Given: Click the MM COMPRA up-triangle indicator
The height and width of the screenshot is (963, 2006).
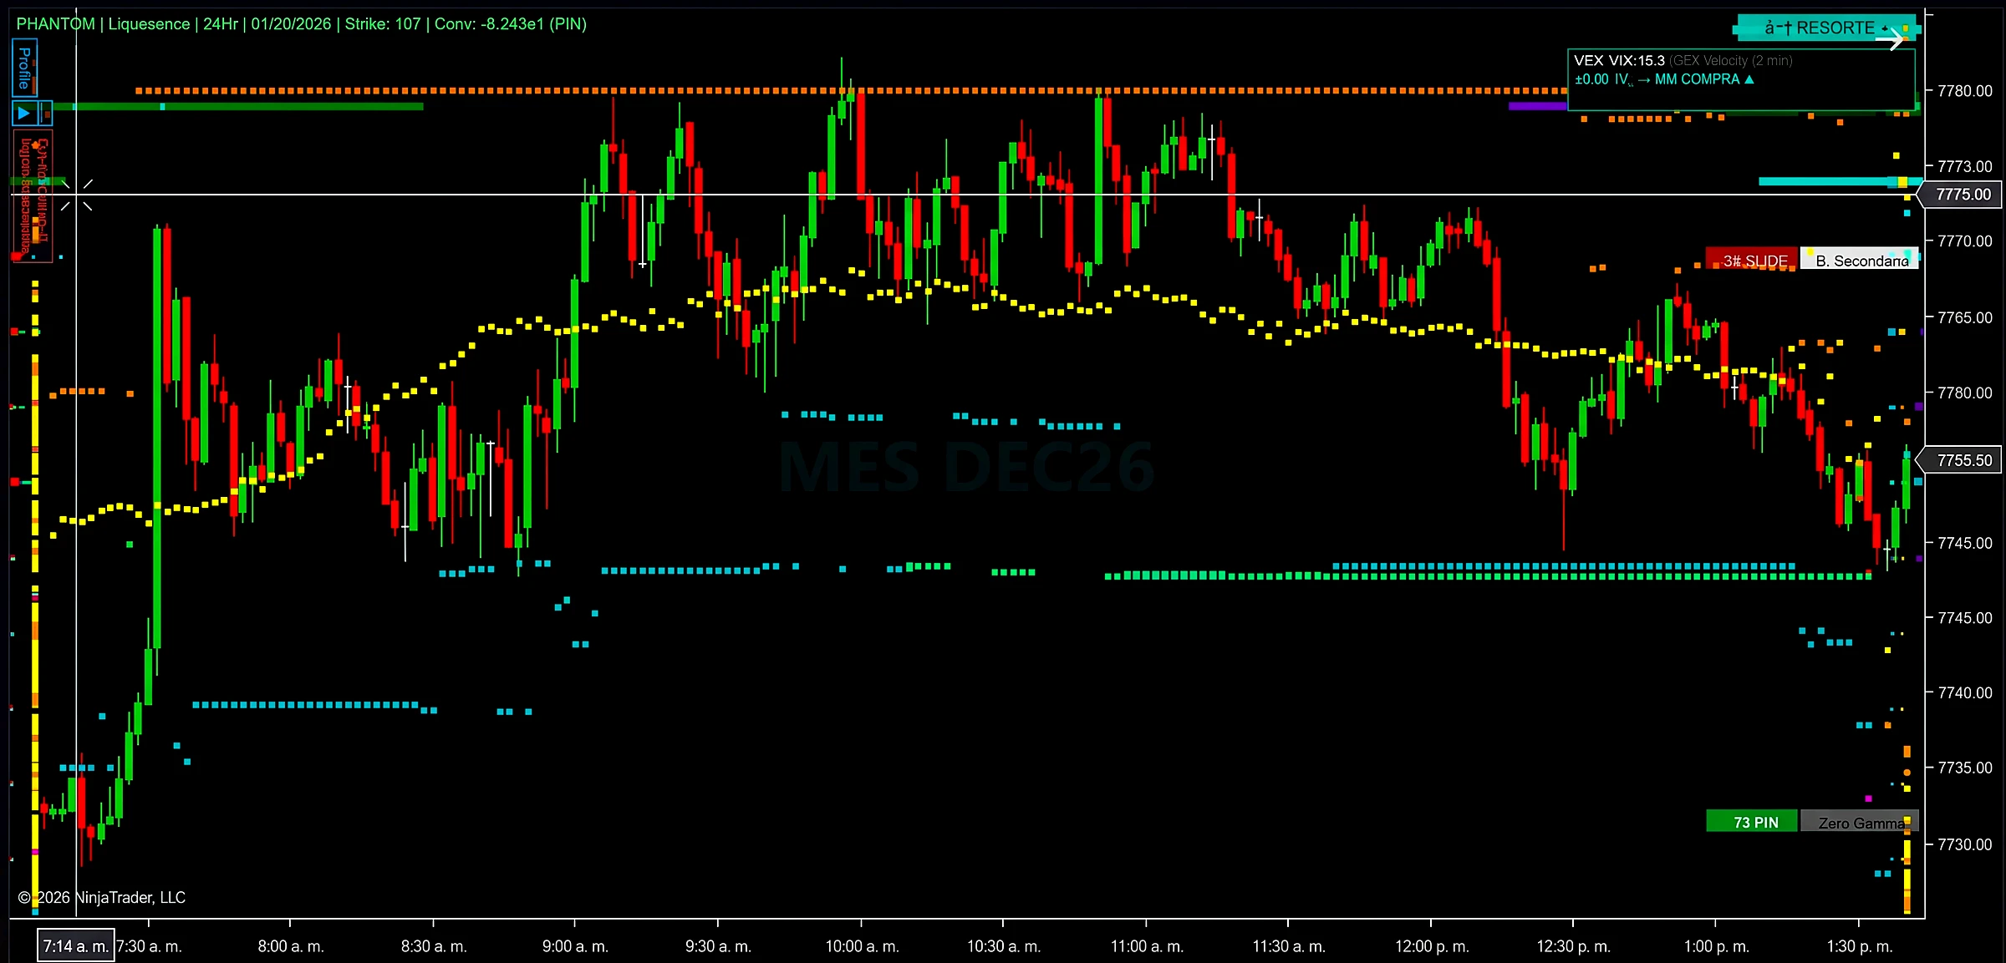Looking at the screenshot, I should click(x=1749, y=79).
